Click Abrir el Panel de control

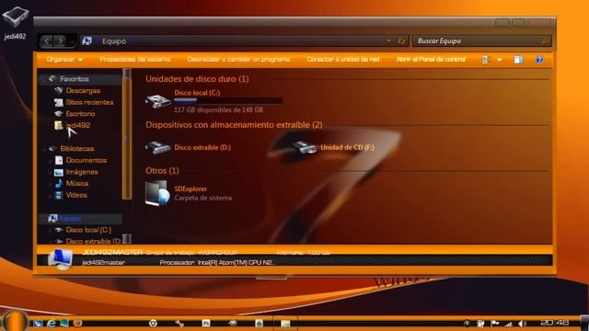point(431,59)
